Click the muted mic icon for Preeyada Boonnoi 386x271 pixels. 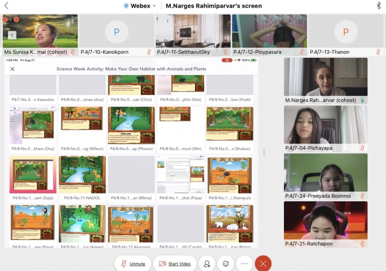point(362,196)
